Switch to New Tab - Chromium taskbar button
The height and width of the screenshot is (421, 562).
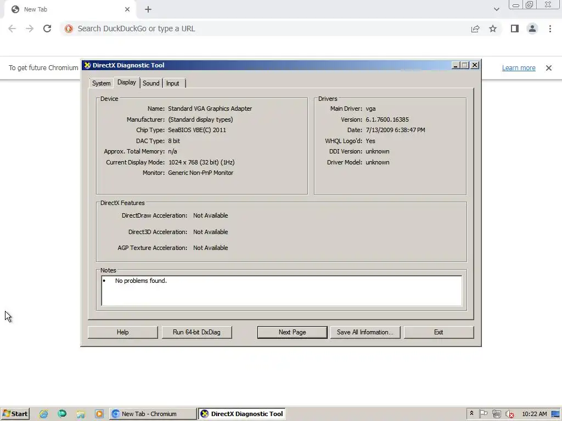[153, 414]
